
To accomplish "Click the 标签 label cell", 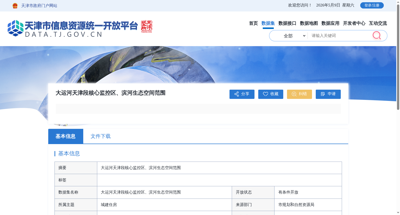I will [x=76, y=180].
